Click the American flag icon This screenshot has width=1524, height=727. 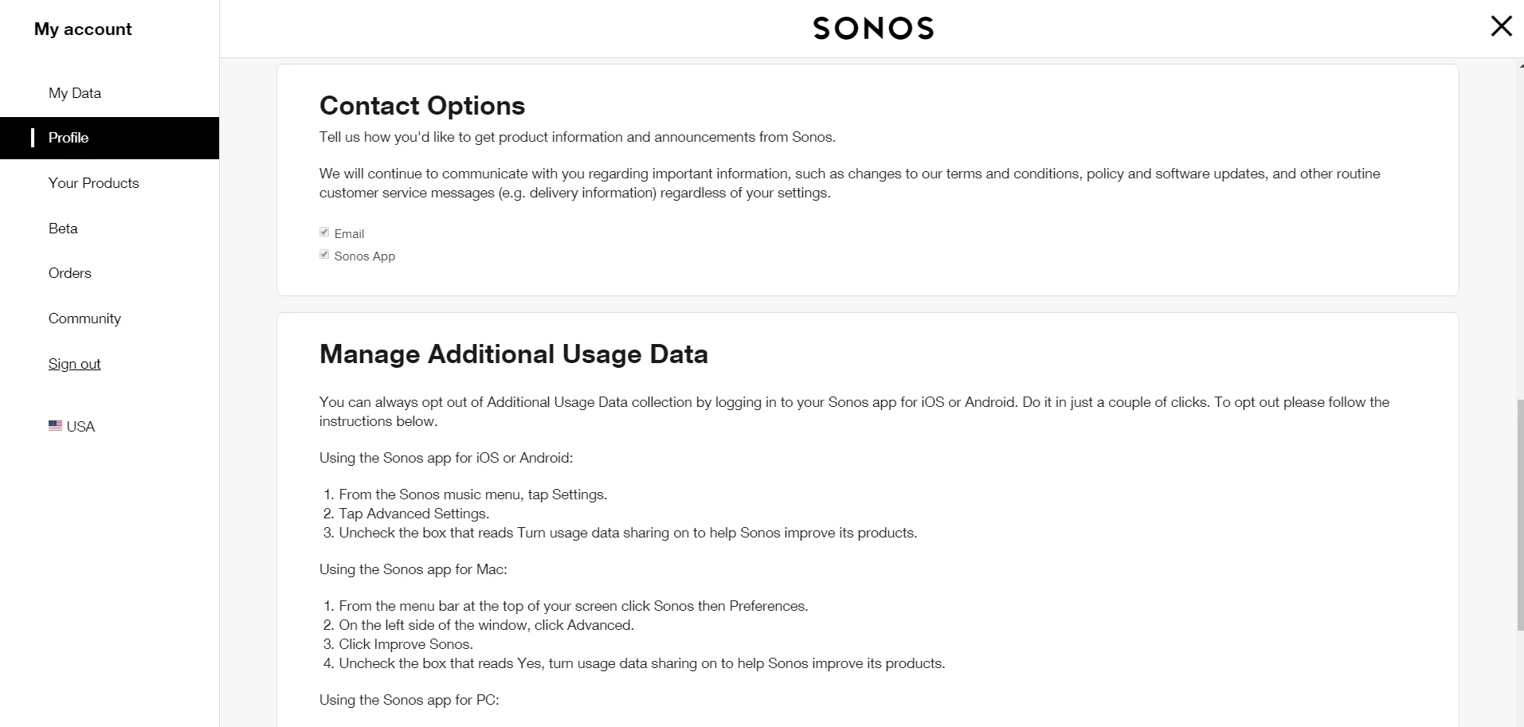(x=55, y=426)
